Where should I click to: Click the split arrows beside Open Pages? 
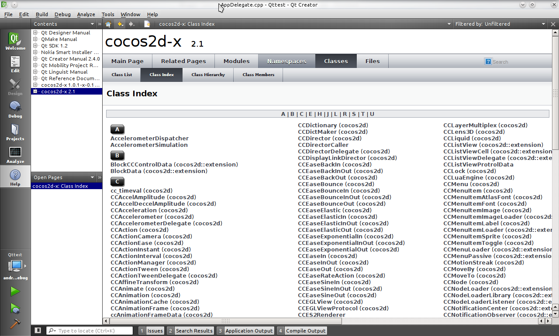(99, 177)
